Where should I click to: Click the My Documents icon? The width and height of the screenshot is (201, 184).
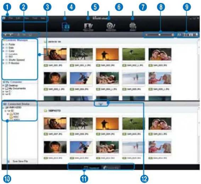pos(7,89)
